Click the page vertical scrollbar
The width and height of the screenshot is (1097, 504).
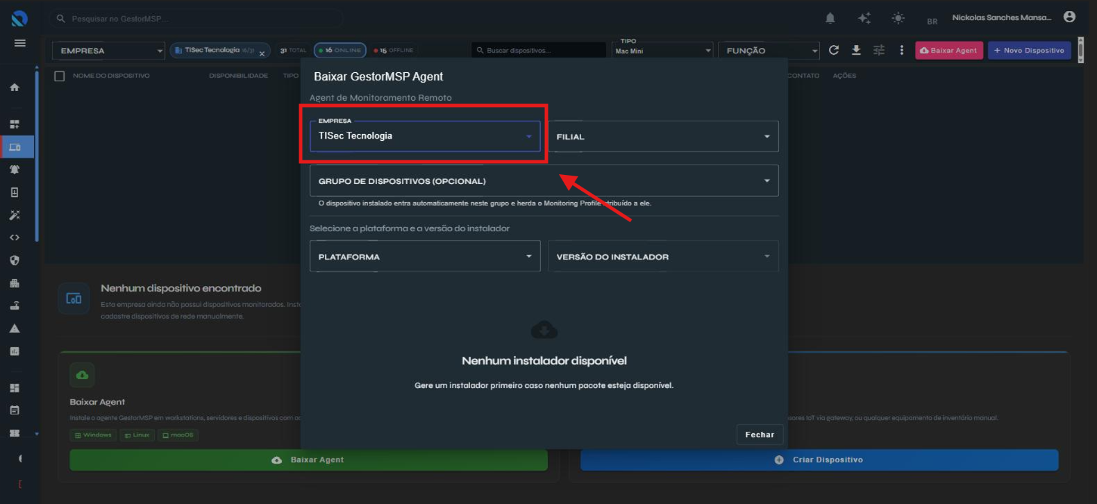1080,50
